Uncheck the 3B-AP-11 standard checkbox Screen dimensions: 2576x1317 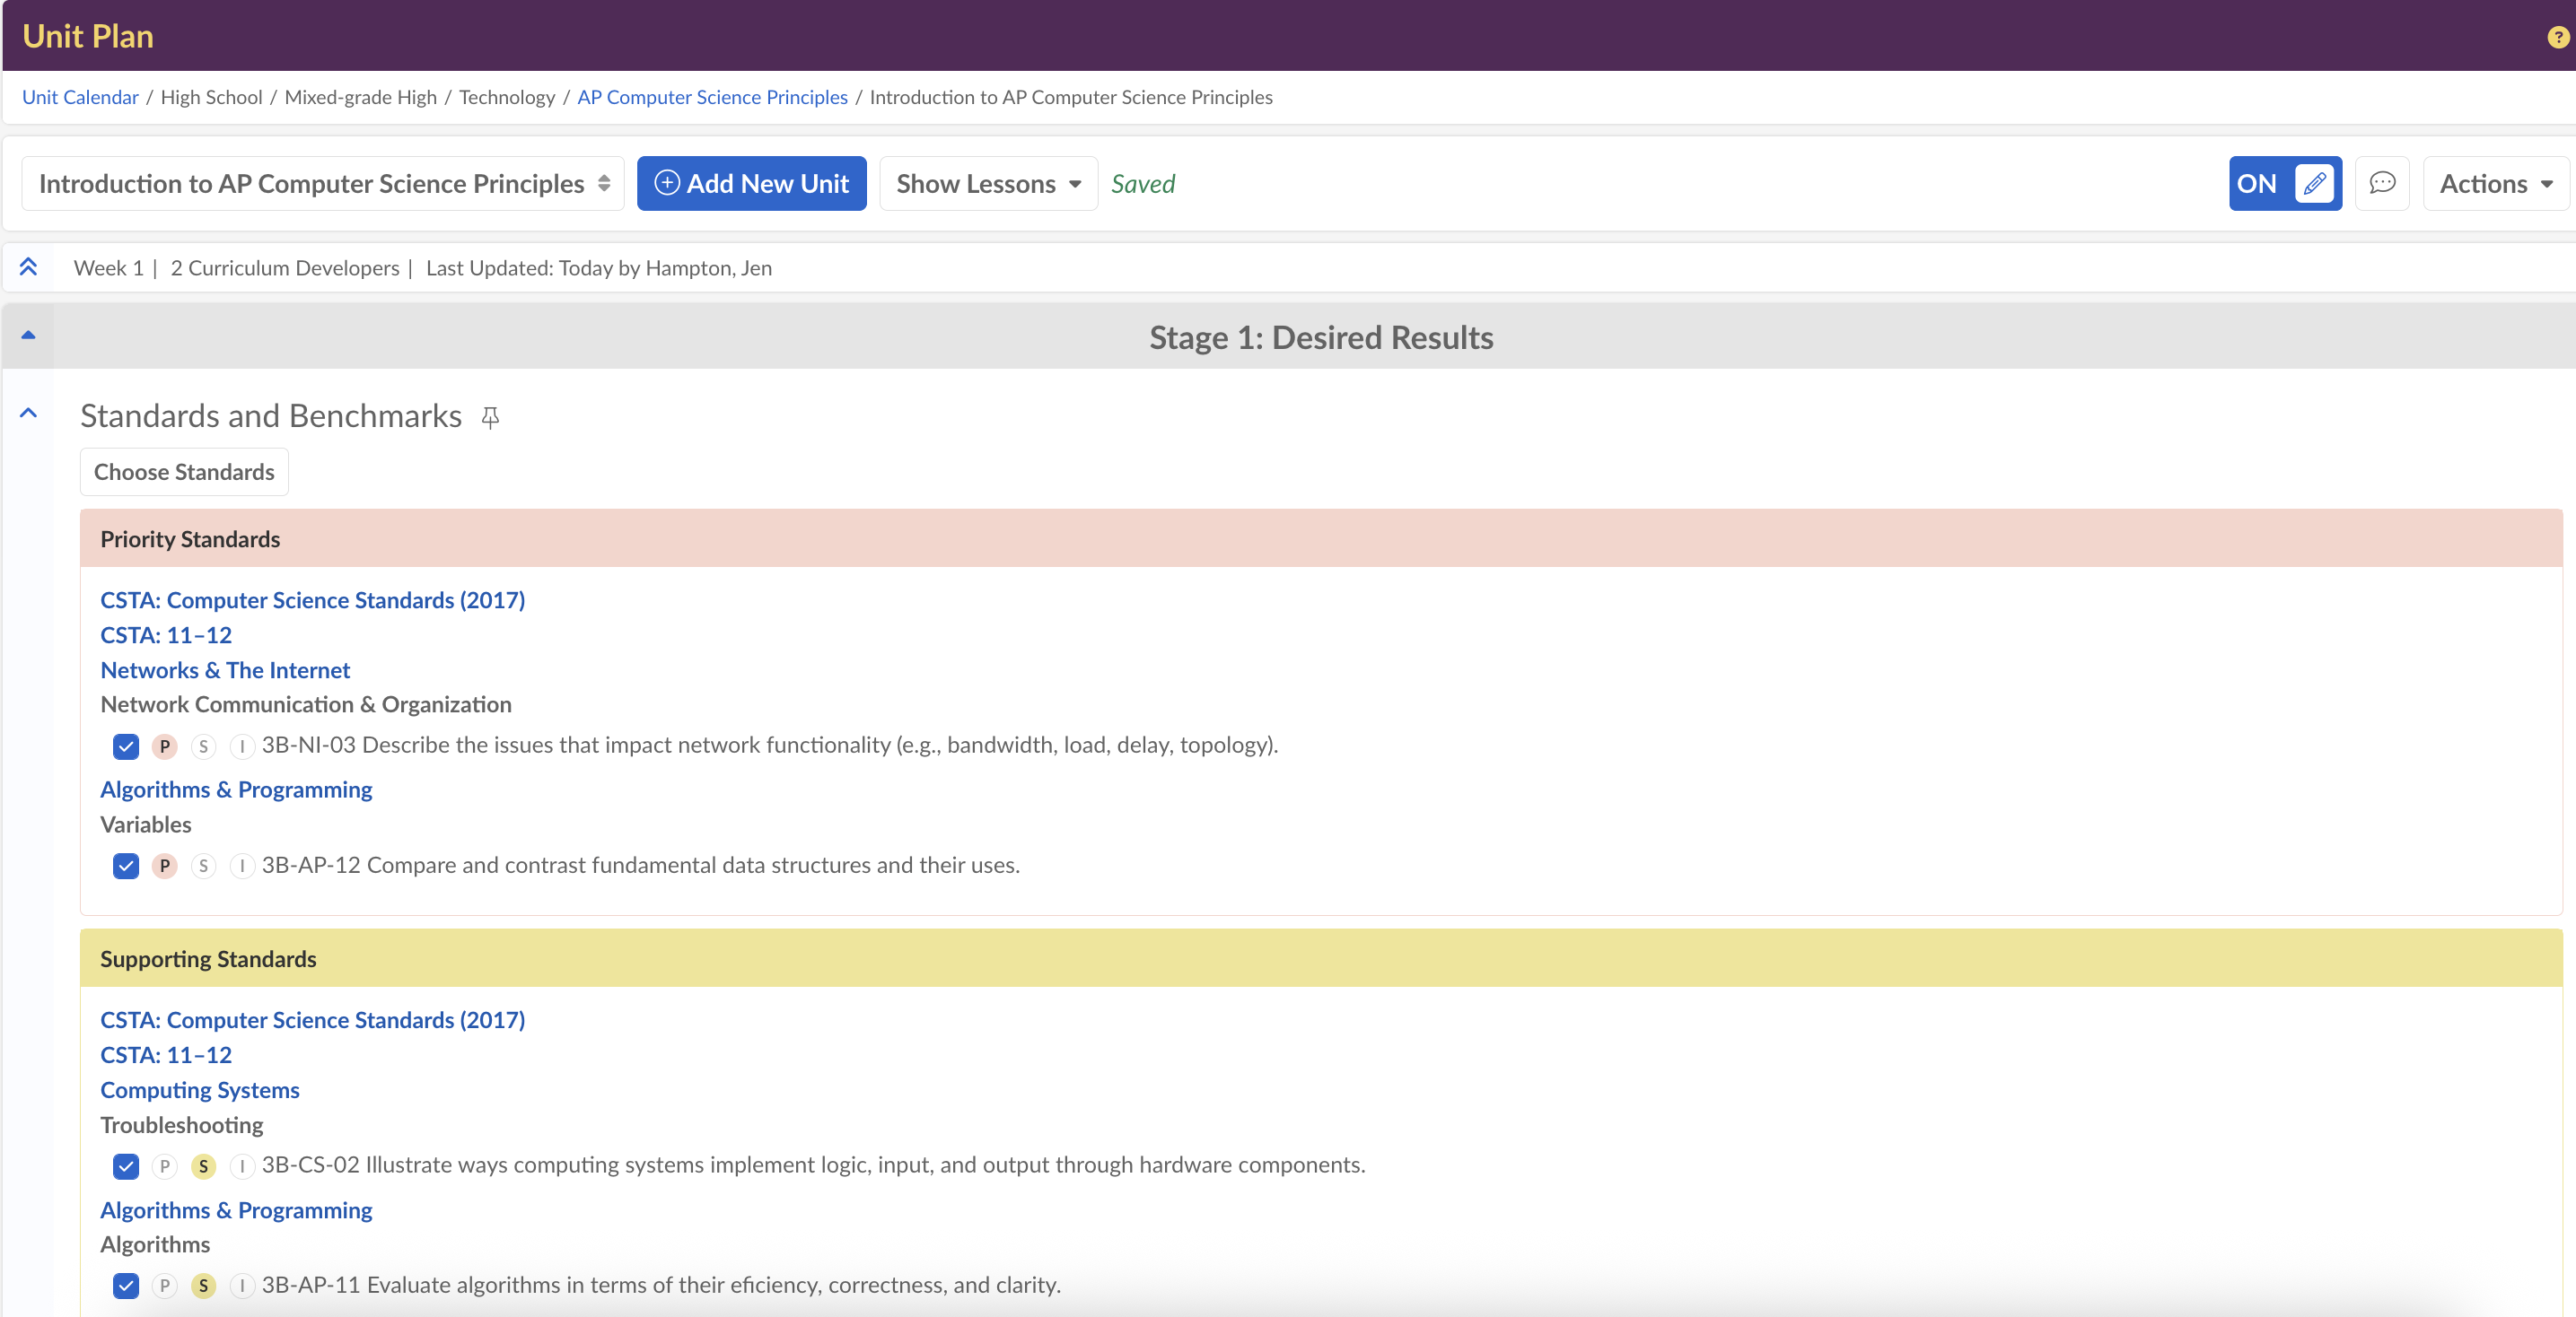126,1286
